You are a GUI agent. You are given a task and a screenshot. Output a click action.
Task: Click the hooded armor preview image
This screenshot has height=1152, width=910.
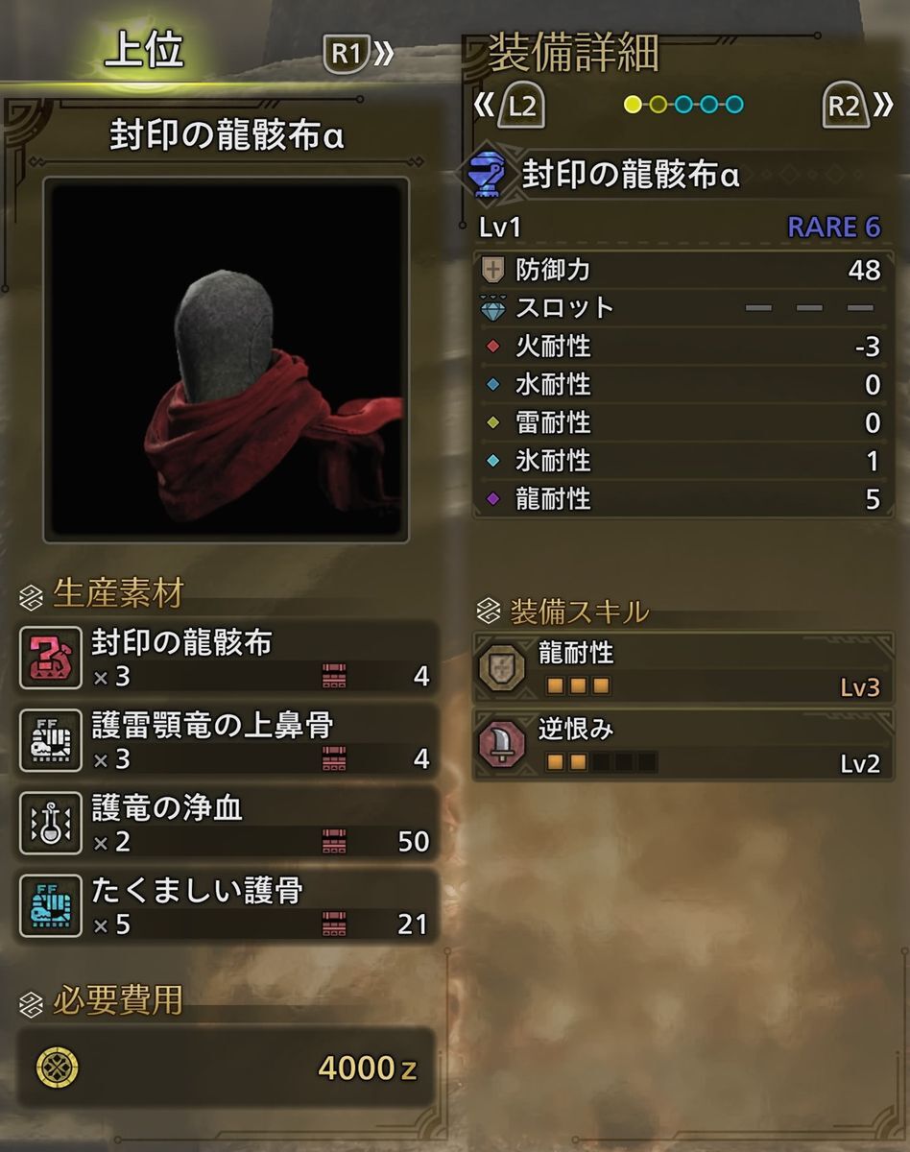tap(227, 360)
